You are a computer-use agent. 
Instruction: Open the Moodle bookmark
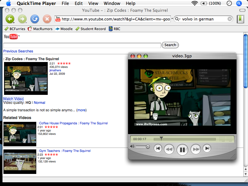64,29
